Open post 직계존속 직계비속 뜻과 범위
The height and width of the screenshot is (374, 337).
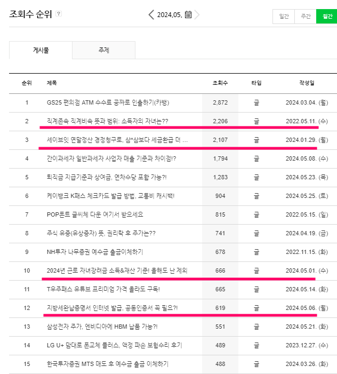coord(108,121)
